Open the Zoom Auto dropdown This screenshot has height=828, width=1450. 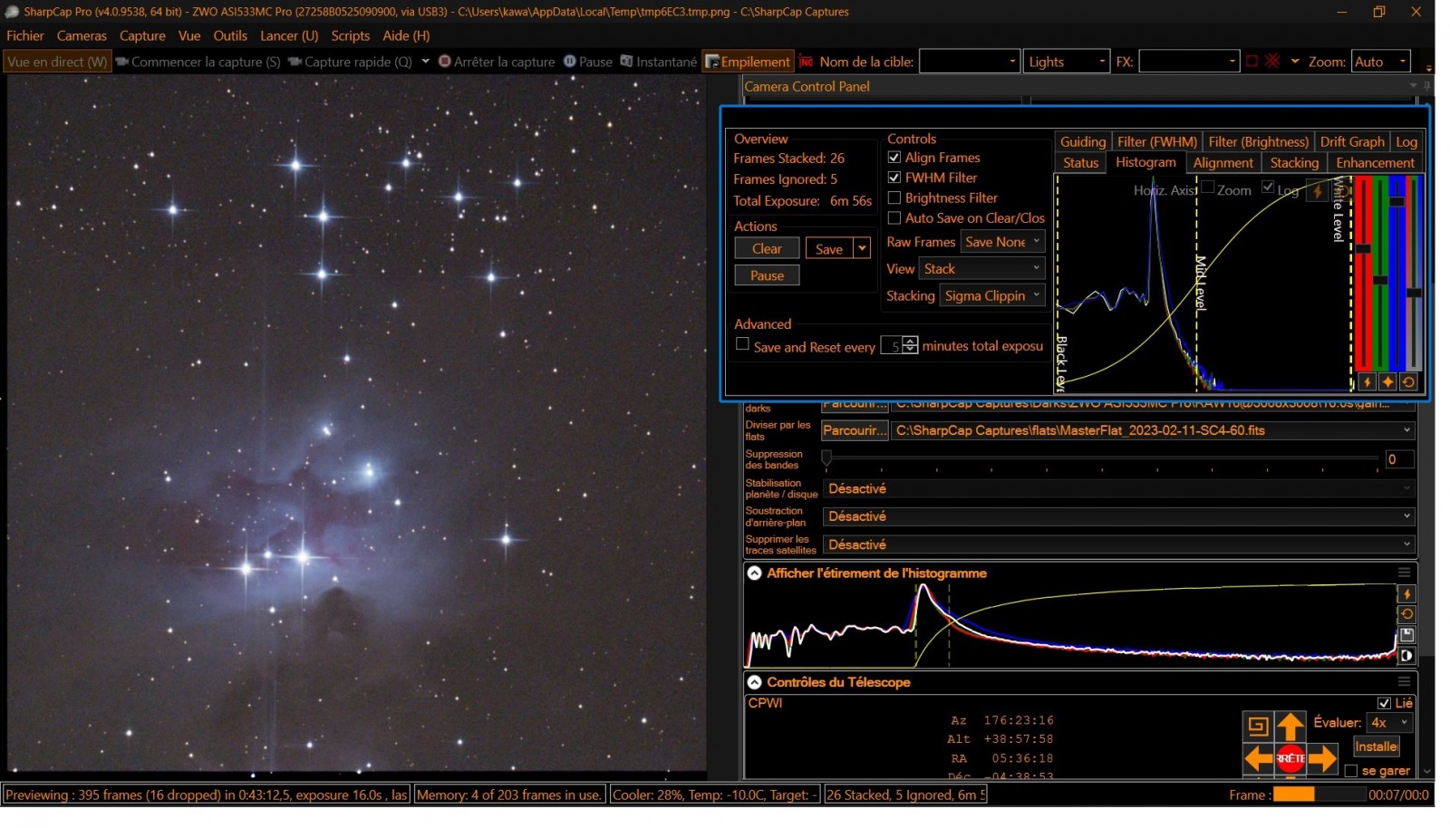1381,62
